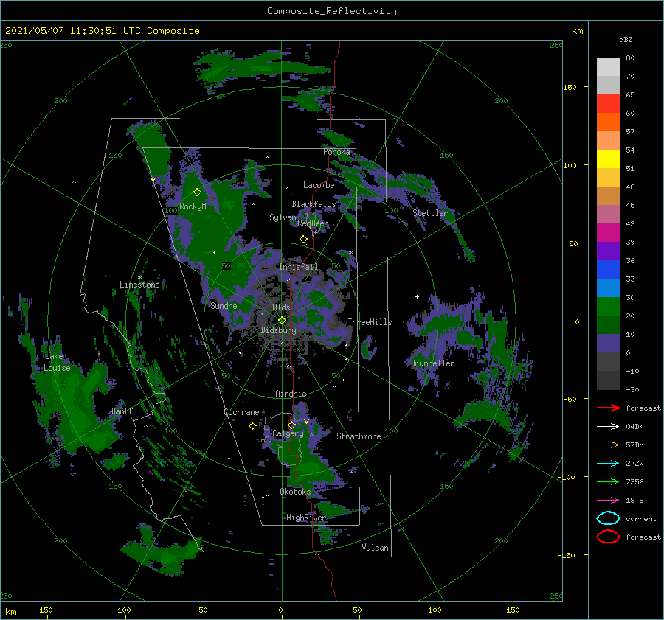Viewport: 664px width, 620px height.
Task: Click the Innisfail label
Action: 298,267
